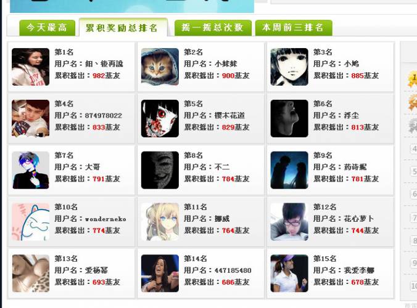Open the 本周前三排名 tab

coord(294,28)
